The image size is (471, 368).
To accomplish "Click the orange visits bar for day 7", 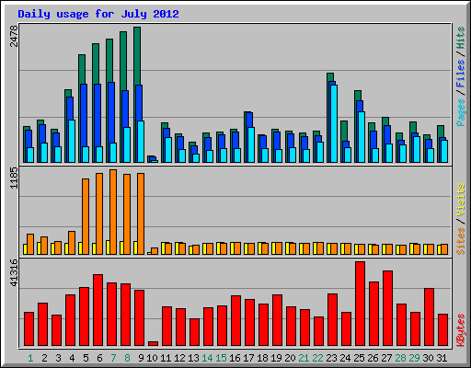I will coord(113,212).
